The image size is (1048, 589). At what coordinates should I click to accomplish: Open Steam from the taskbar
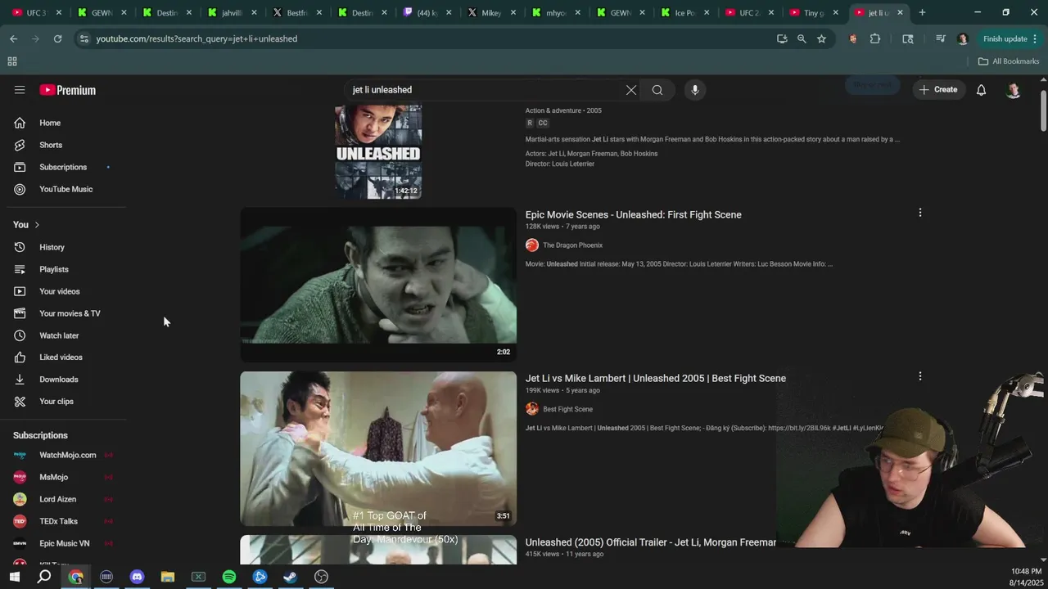point(291,577)
